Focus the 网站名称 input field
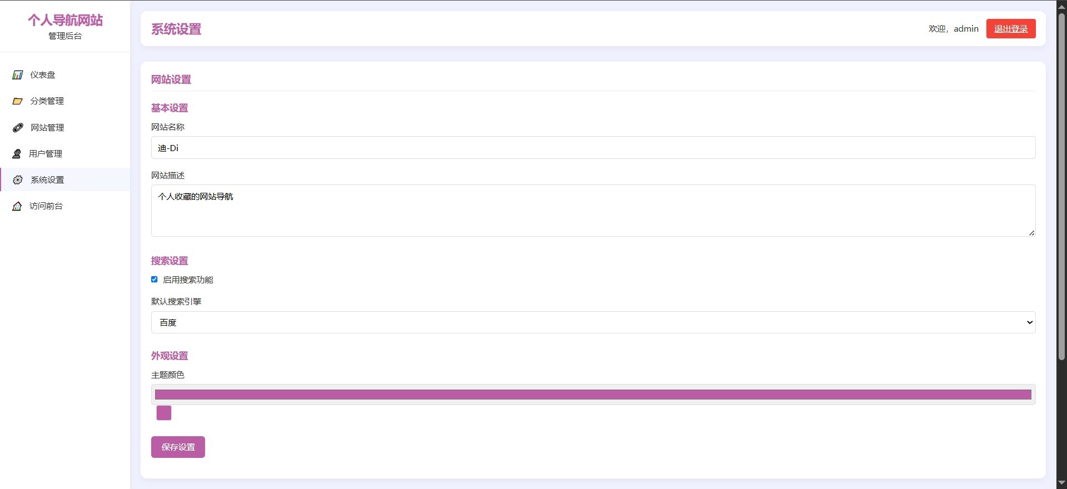 coord(592,148)
